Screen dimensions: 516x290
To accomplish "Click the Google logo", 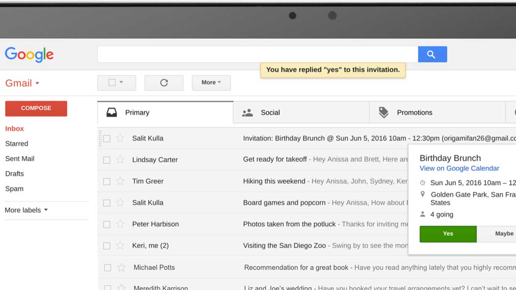I will click(29, 54).
